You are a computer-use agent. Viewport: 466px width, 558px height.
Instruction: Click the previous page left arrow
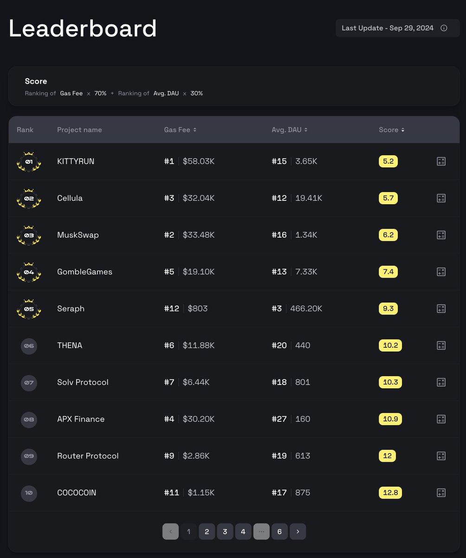pos(170,531)
